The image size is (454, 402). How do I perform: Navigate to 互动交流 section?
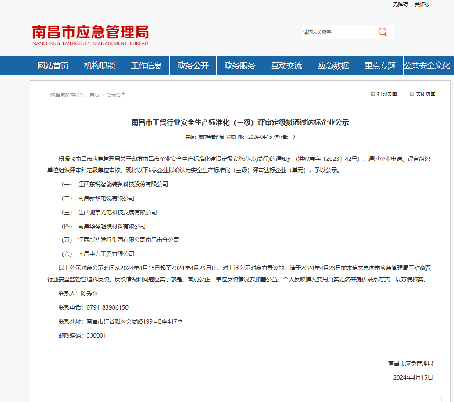[286, 66]
